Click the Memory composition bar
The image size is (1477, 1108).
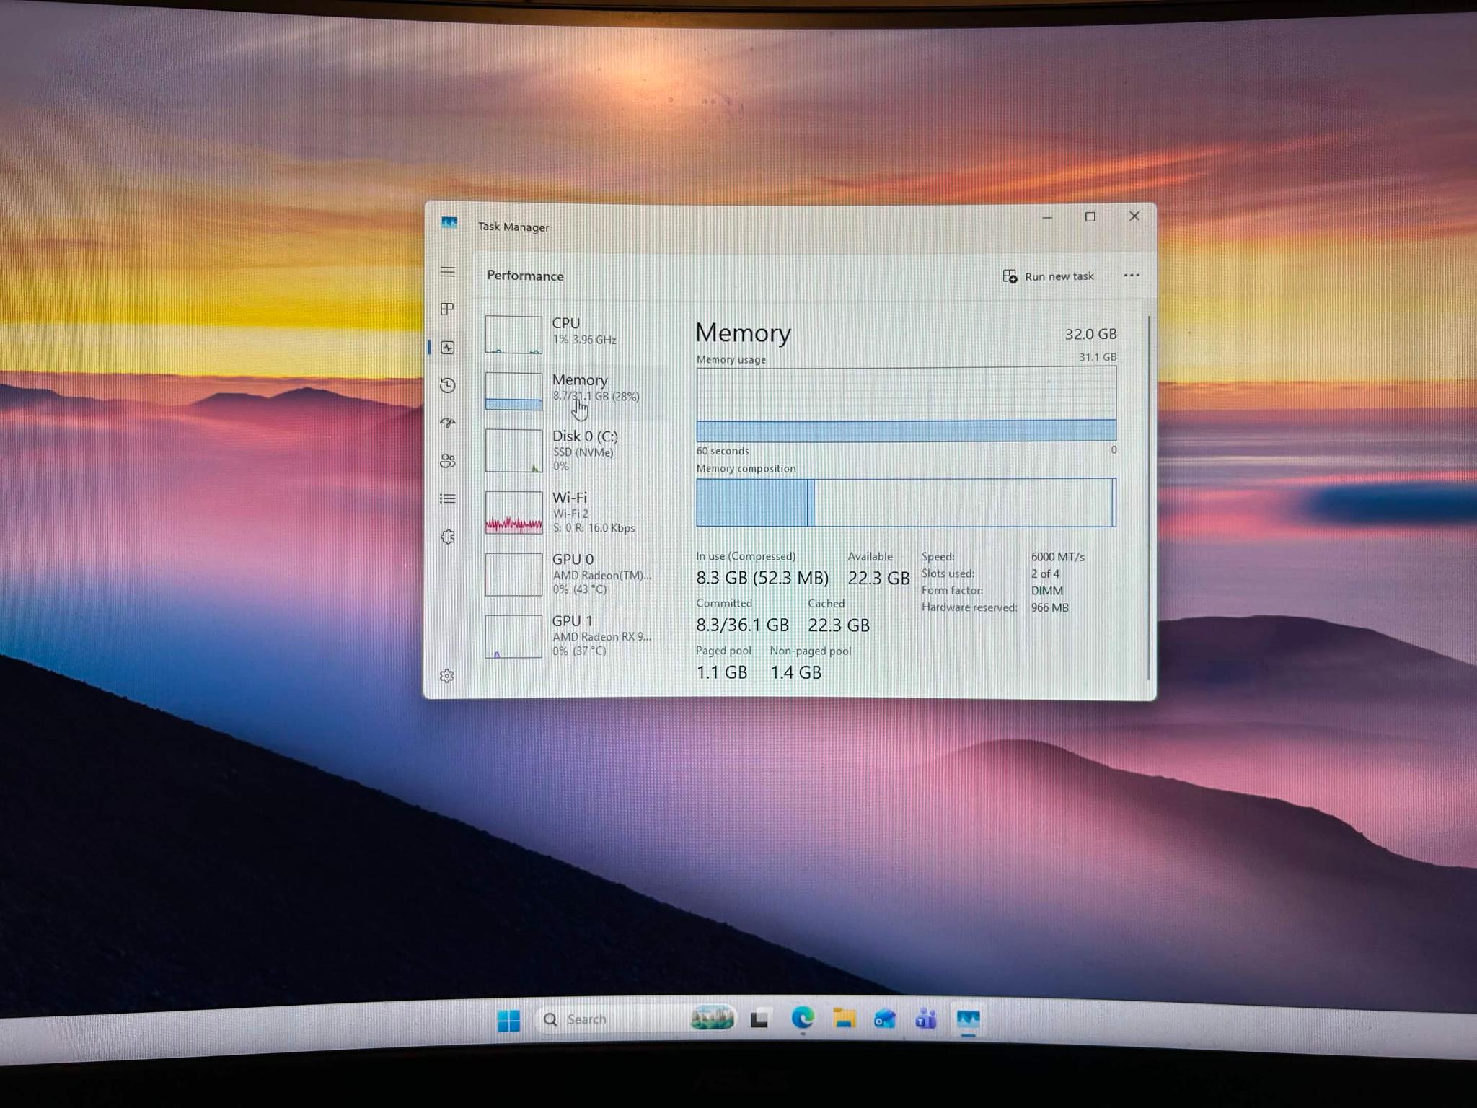[907, 502]
